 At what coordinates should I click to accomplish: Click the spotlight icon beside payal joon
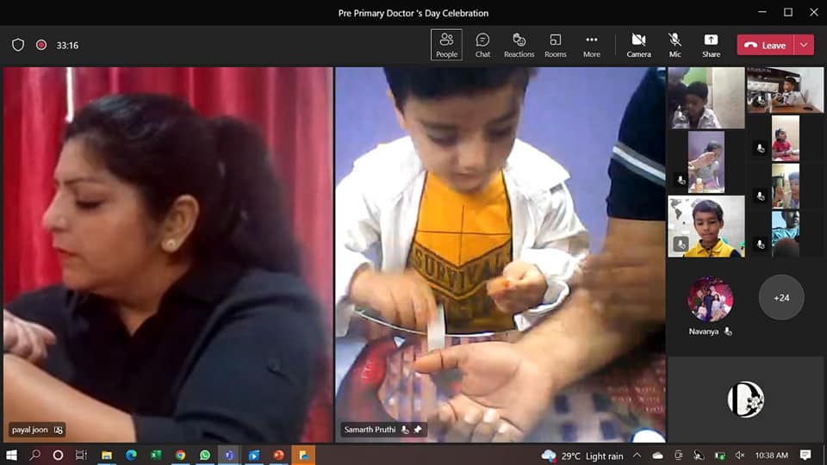58,431
